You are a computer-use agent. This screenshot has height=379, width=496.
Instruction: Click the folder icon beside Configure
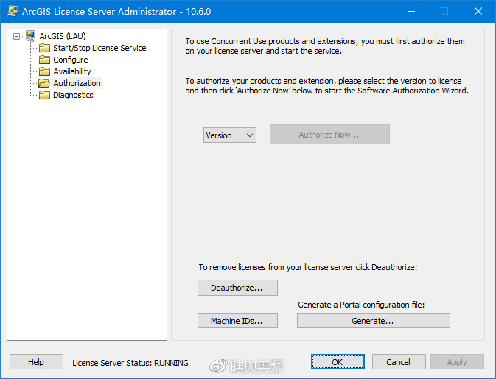click(x=44, y=60)
